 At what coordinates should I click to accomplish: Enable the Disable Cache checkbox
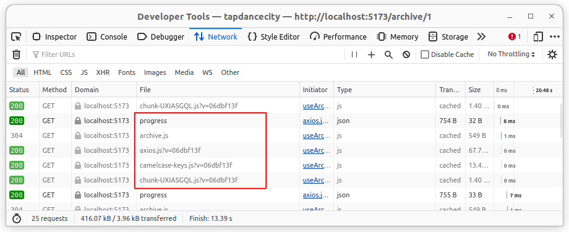tap(424, 54)
